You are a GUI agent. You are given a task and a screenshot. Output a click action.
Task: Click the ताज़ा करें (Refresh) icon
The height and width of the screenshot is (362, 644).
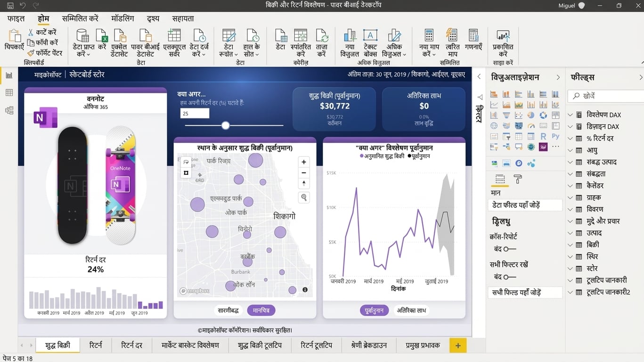(322, 36)
